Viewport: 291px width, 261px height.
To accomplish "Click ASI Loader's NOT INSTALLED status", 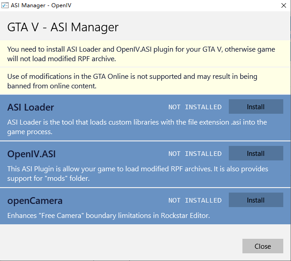I will coord(195,107).
